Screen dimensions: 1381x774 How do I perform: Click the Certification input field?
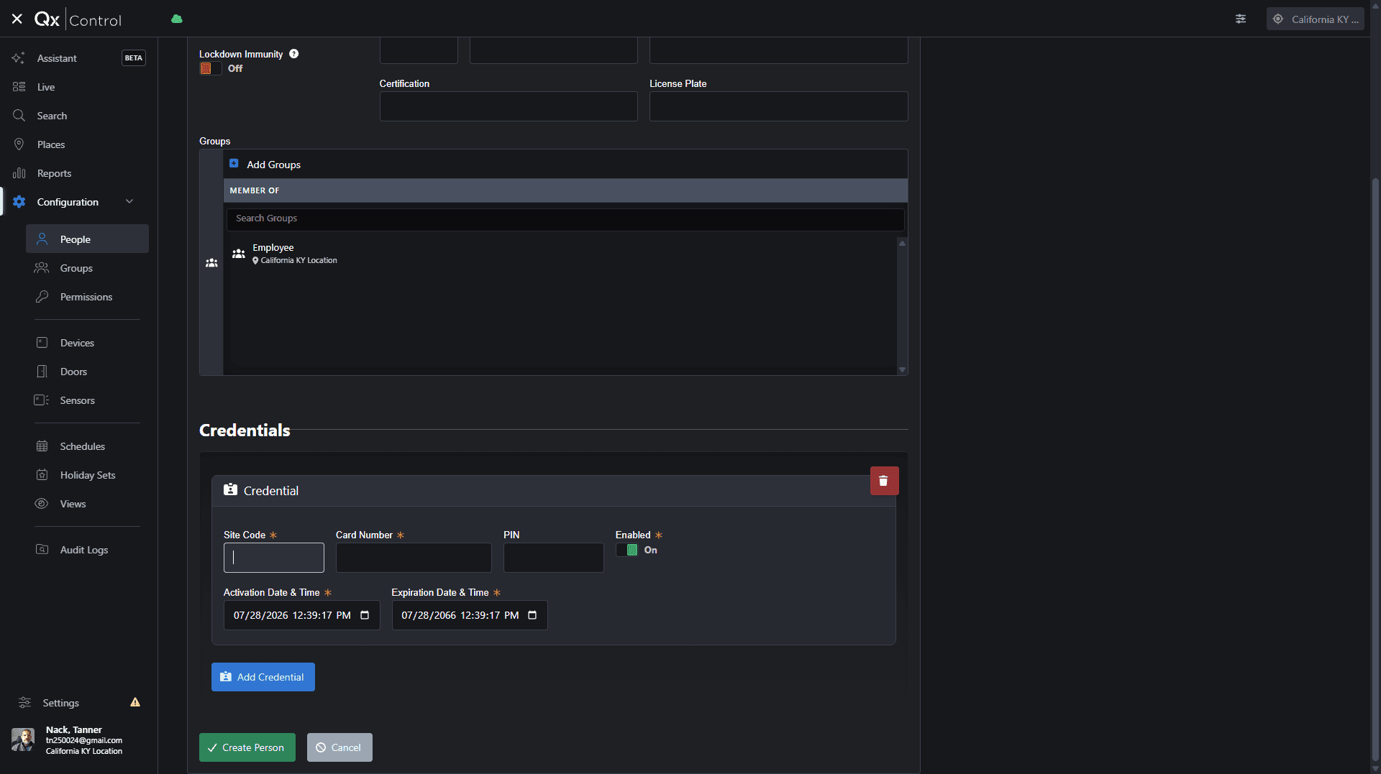(x=509, y=106)
